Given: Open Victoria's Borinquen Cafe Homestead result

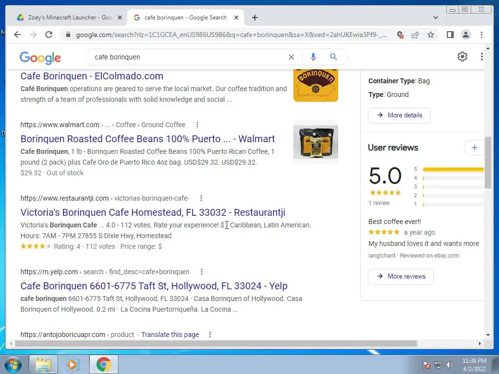Looking at the screenshot, I should point(153,212).
